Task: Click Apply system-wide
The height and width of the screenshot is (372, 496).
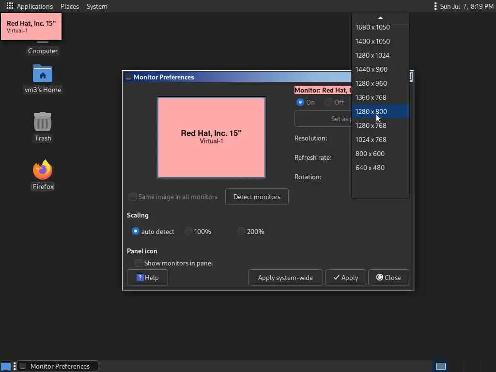Action: [x=285, y=278]
